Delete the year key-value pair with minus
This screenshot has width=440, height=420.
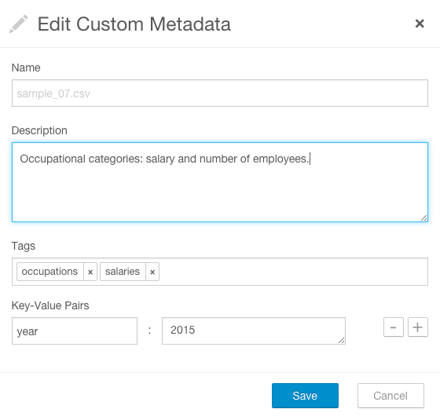pos(394,327)
